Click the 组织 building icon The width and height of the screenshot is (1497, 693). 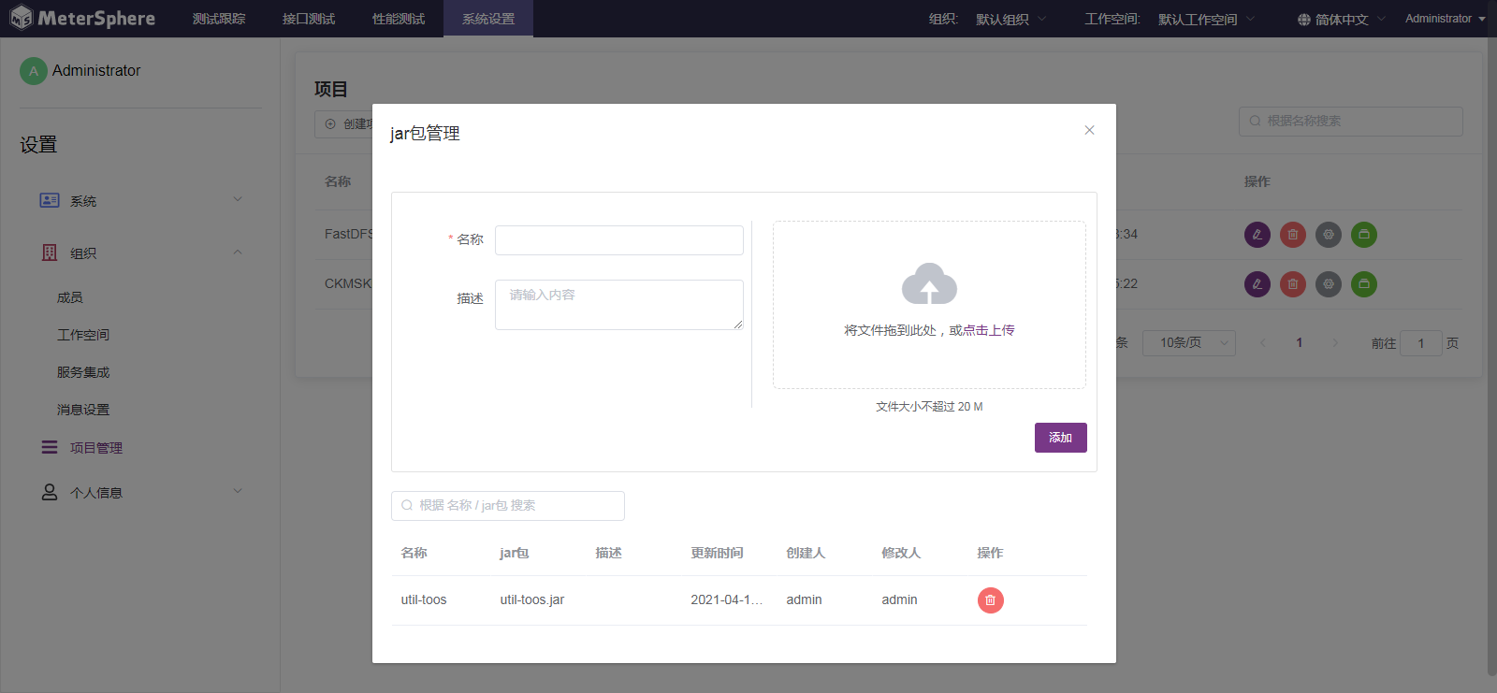50,253
